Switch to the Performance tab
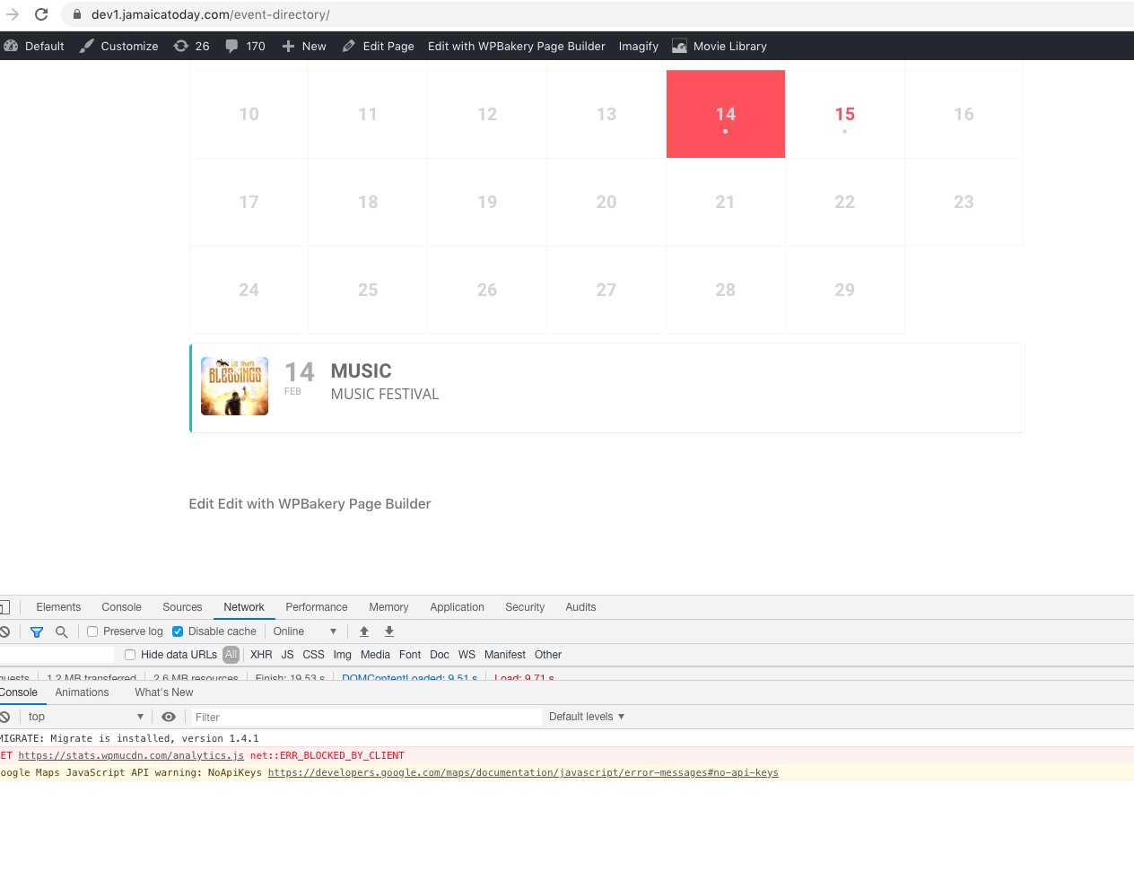The height and width of the screenshot is (888, 1134). [316, 607]
